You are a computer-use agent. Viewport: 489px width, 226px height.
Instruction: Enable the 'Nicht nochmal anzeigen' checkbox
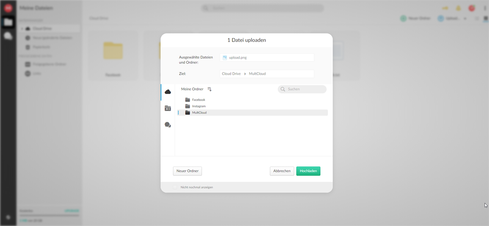pyautogui.click(x=175, y=187)
